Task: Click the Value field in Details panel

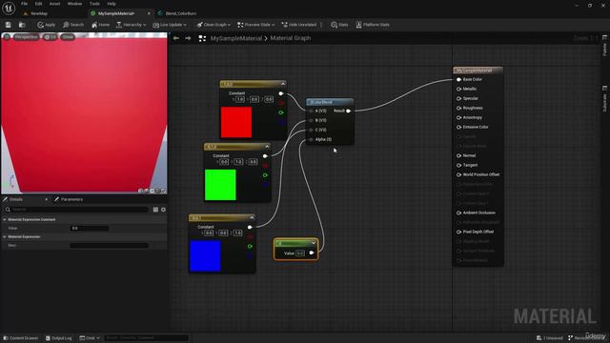Action: coord(90,228)
